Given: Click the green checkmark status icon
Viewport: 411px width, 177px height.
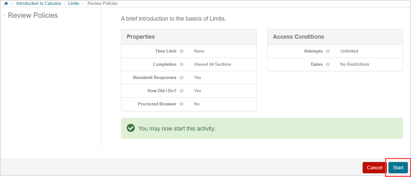Looking at the screenshot, I should click(131, 128).
